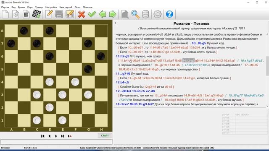This screenshot has width=269, height=151.
Task: Step forward one move below the board
Action: 56,136
